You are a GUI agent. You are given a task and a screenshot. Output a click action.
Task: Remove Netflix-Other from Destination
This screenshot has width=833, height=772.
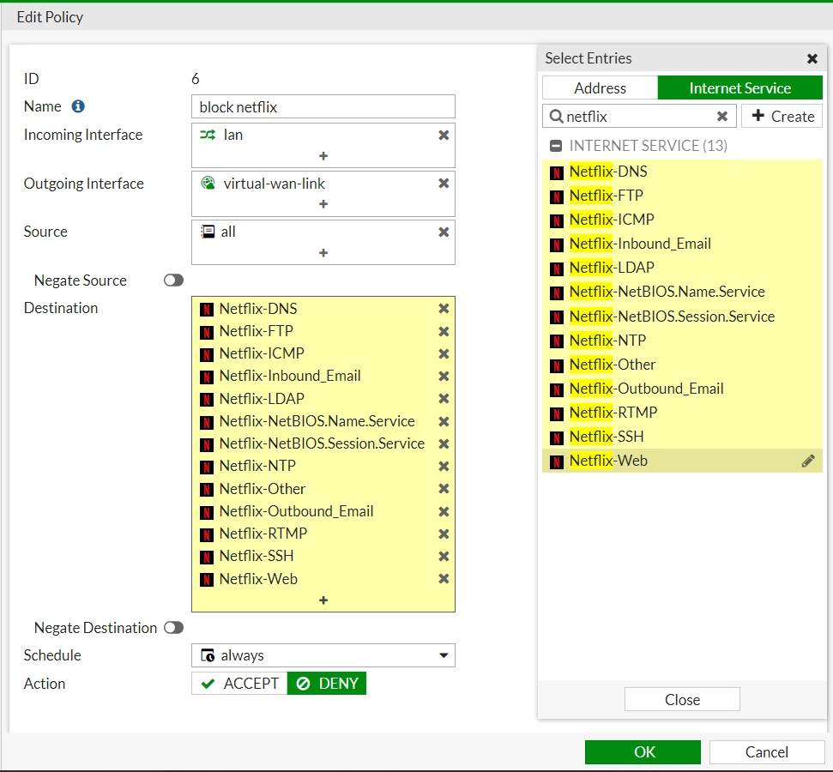(x=444, y=488)
